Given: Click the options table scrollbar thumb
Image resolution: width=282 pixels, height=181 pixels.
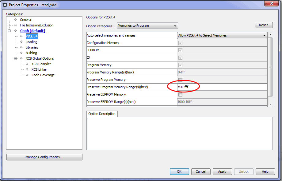Looking at the screenshot, I should tap(270, 67).
